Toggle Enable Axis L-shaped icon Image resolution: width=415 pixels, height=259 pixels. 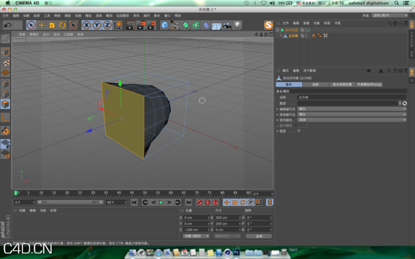[5, 118]
